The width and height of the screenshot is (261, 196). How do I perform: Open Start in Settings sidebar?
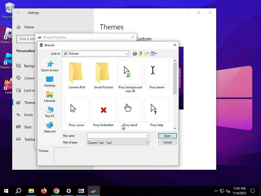click(24, 127)
